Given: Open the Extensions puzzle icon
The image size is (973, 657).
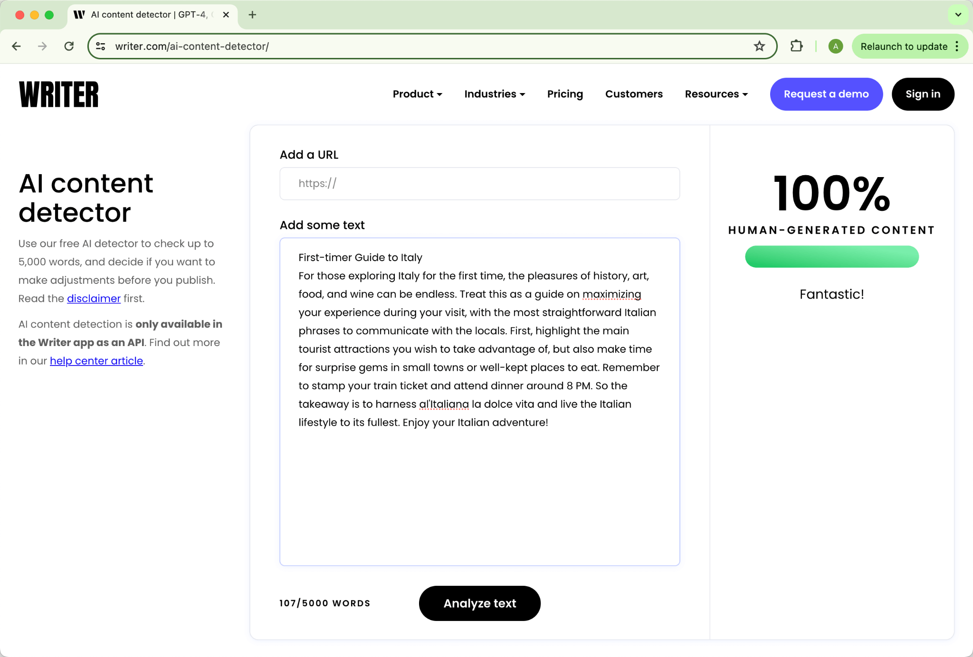Looking at the screenshot, I should tap(796, 46).
